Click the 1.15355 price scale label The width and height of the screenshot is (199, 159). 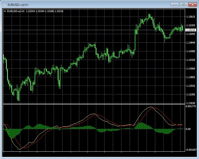coord(191,25)
